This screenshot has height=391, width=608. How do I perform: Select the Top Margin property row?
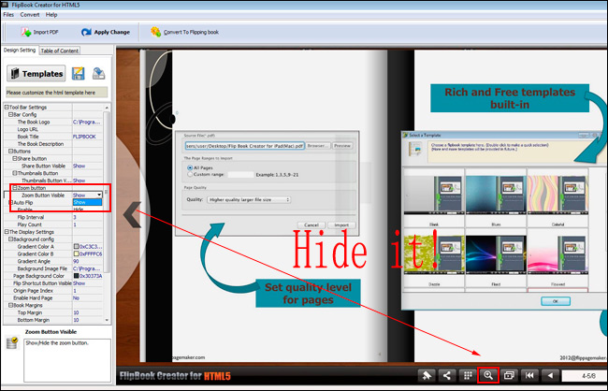pyautogui.click(x=53, y=312)
